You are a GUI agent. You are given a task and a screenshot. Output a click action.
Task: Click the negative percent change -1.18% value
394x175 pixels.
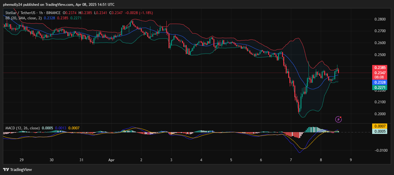coord(145,13)
